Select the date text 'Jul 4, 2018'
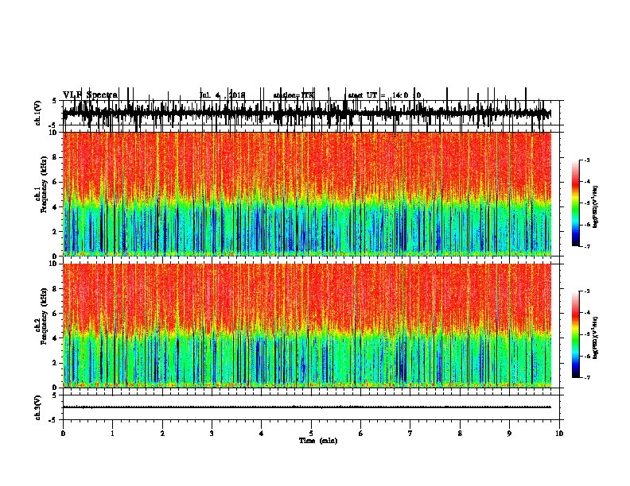 pos(222,95)
